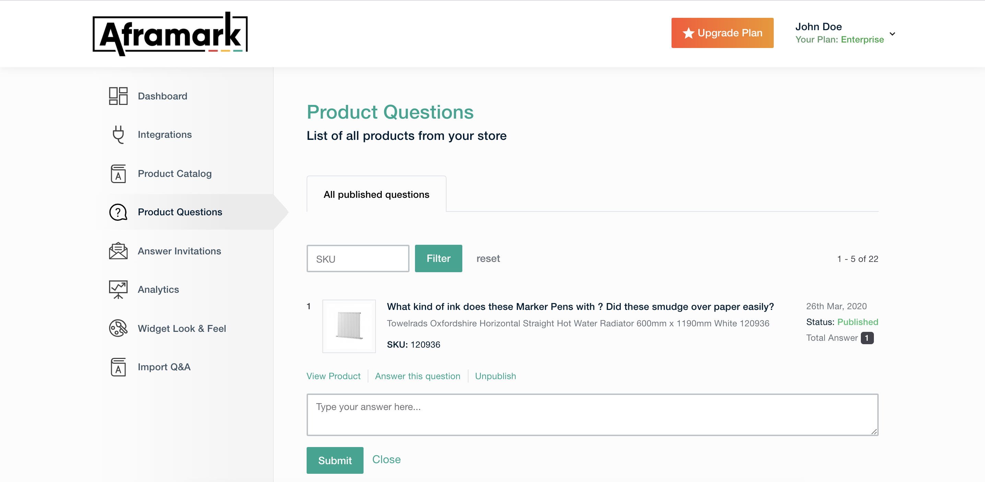Click into the answer text area

point(592,415)
